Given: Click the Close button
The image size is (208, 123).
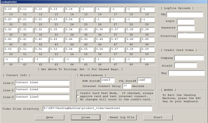Looking at the screenshot, I should (86, 117).
